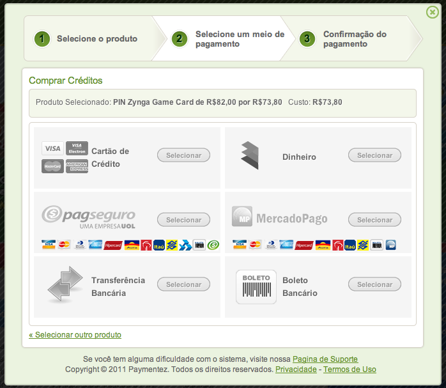Viewport: 446px width, 388px height.
Task: Click the product text PIN Zynga Game Card
Action: coord(197,102)
